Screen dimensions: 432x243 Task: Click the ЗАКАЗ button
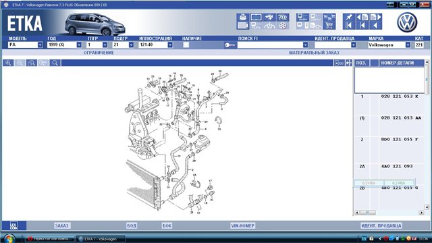click(x=61, y=225)
